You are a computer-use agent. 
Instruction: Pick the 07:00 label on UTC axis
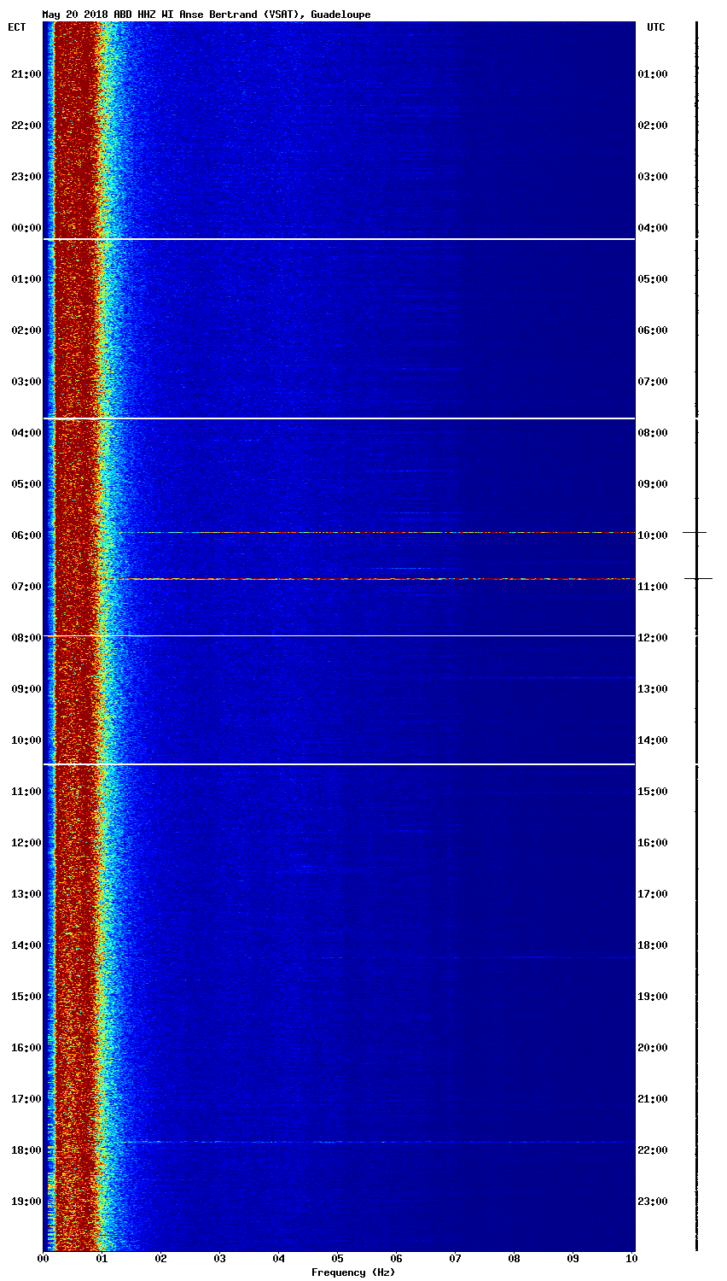pos(653,382)
